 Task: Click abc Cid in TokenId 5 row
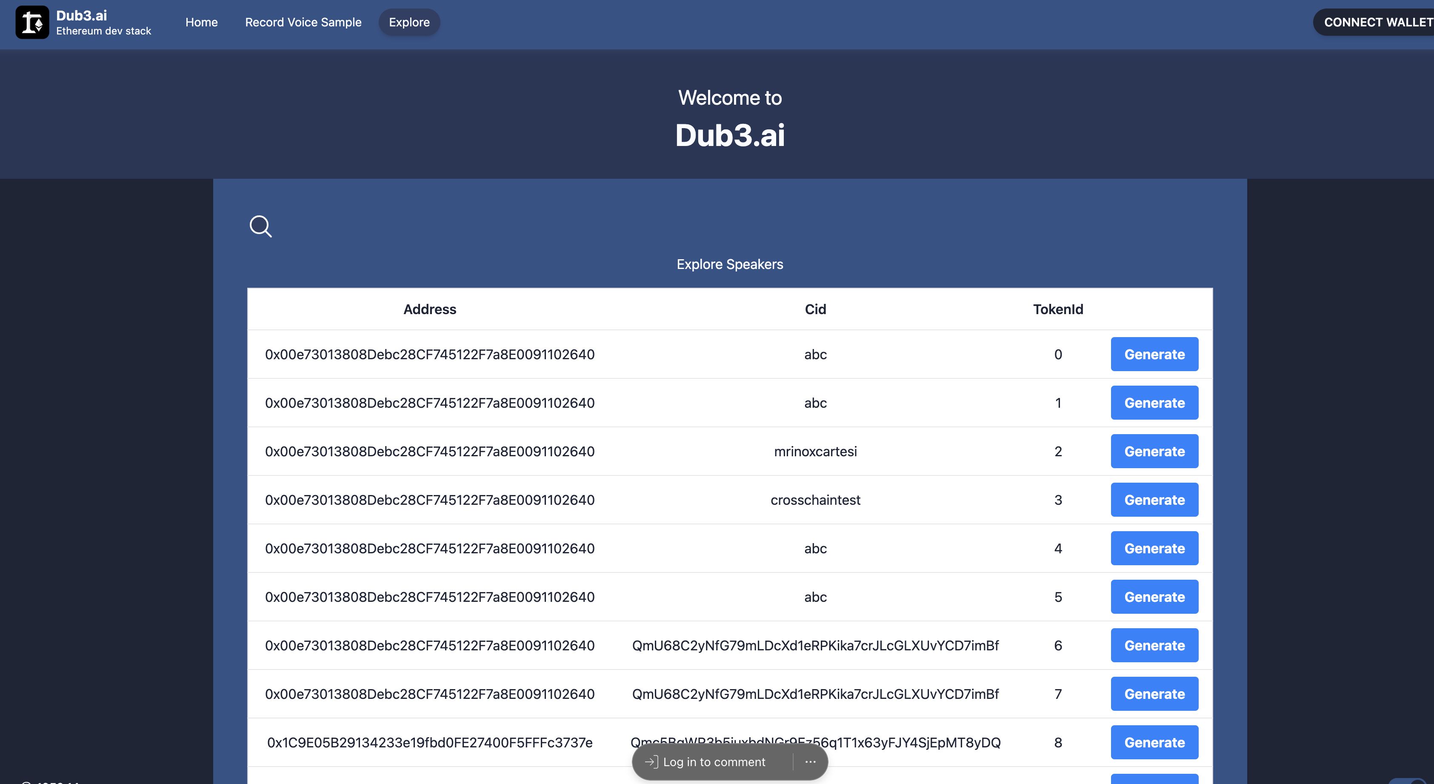(815, 596)
